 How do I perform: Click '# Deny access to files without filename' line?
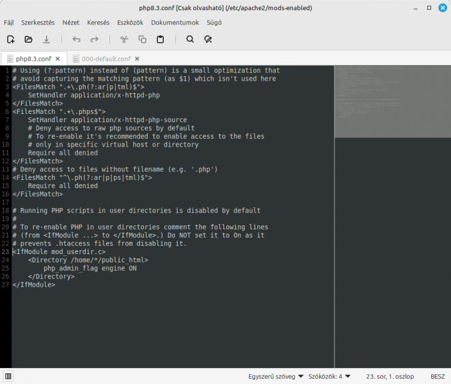pos(115,169)
